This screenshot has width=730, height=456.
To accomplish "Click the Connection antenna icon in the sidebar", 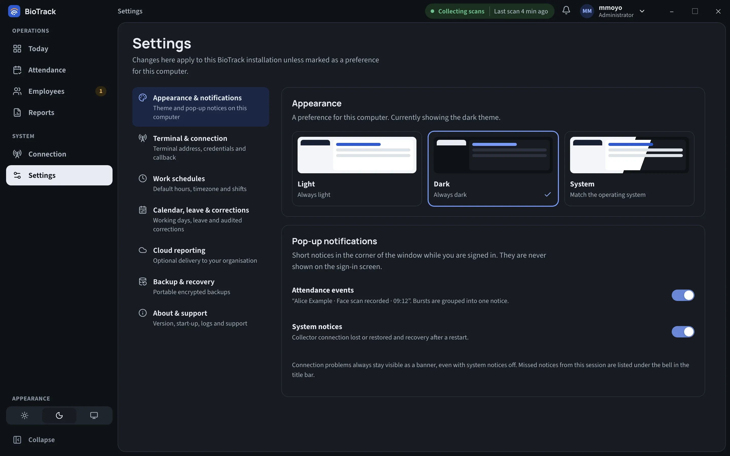I will 17,154.
